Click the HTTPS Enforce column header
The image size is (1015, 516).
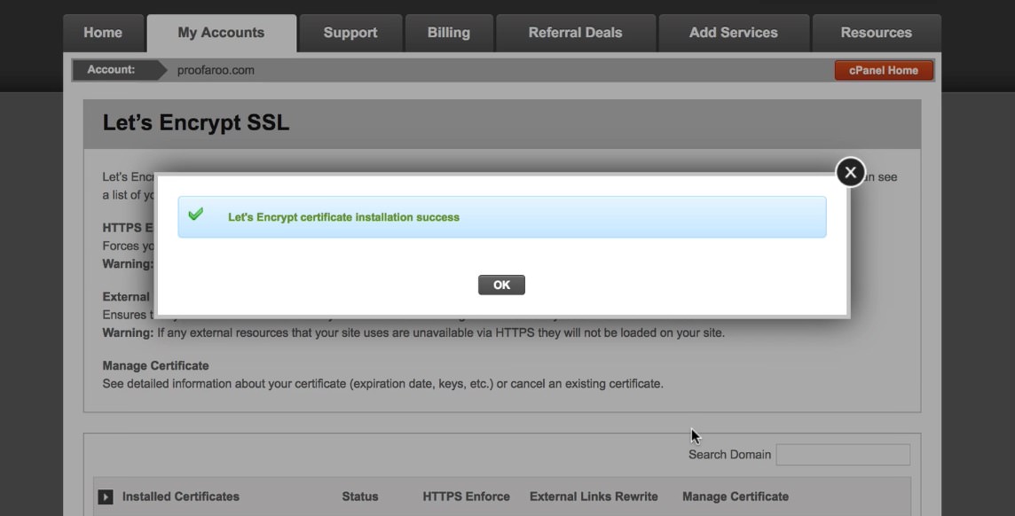pos(466,496)
